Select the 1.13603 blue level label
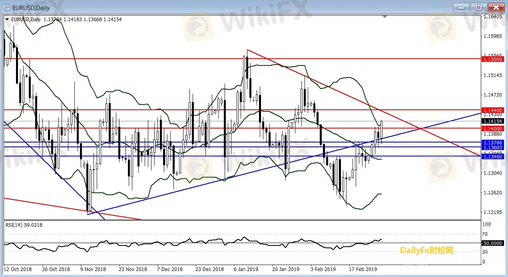The height and width of the screenshot is (277, 508). (x=492, y=147)
